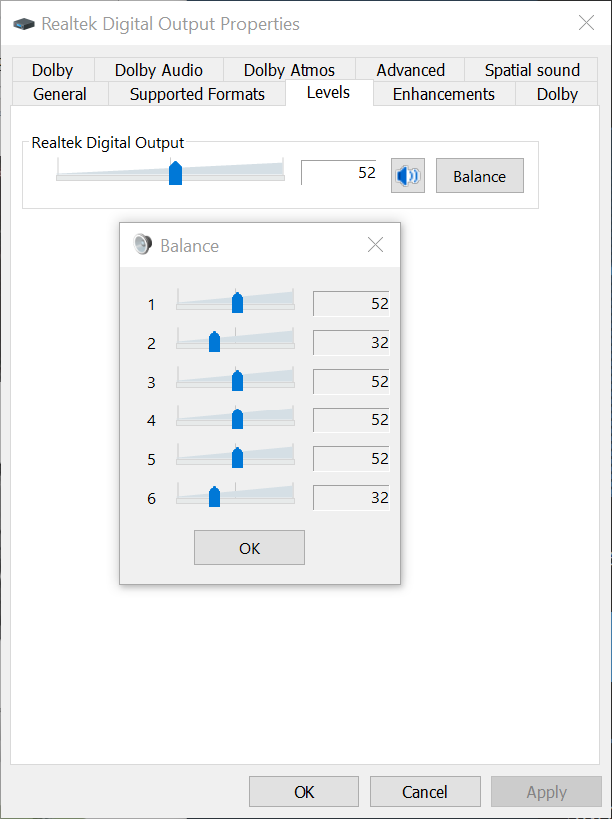Select the Dolby tab beside Enhancements
612x819 pixels.
click(557, 94)
